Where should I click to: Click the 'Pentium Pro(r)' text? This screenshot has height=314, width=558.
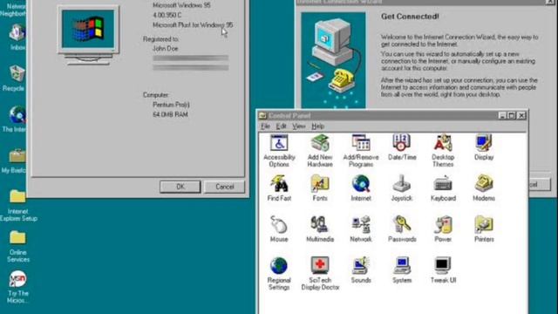tap(171, 105)
